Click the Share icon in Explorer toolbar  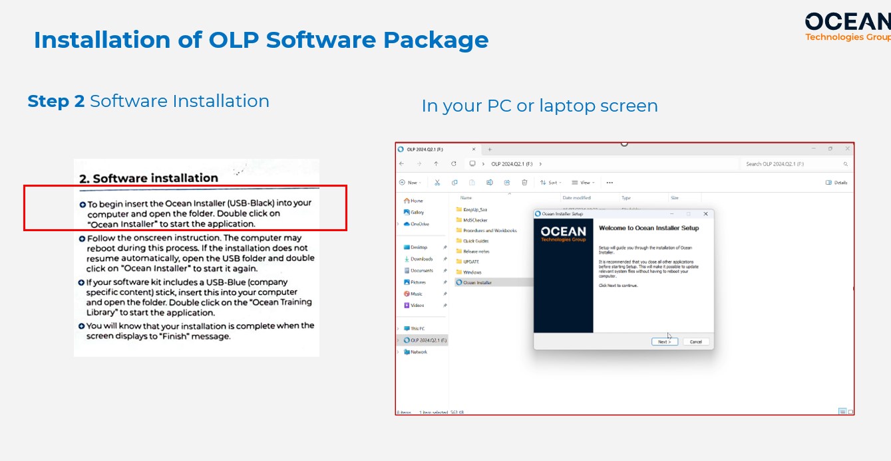click(507, 183)
